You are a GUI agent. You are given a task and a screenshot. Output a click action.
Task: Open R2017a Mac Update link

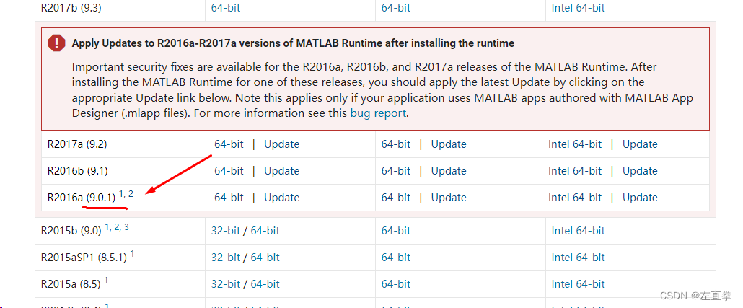tap(640, 144)
